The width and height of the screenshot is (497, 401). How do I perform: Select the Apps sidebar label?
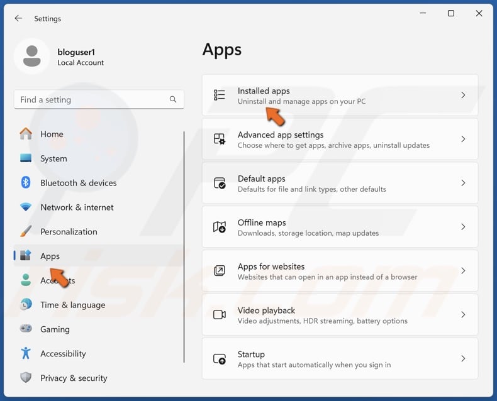50,256
